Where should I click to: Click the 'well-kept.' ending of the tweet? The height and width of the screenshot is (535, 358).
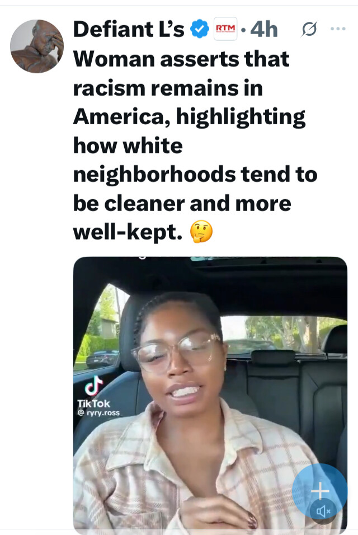click(x=128, y=232)
